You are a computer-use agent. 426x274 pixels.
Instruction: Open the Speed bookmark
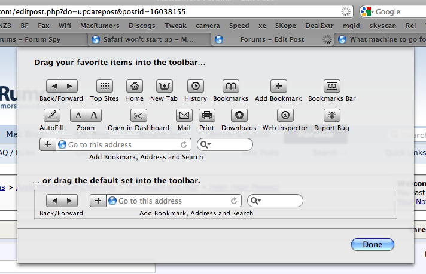pyautogui.click(x=239, y=26)
